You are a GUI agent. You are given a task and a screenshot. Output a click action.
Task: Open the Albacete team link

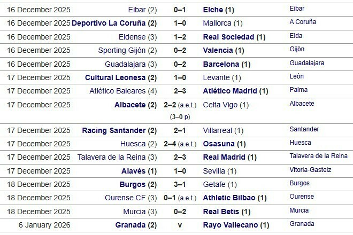coord(131,105)
